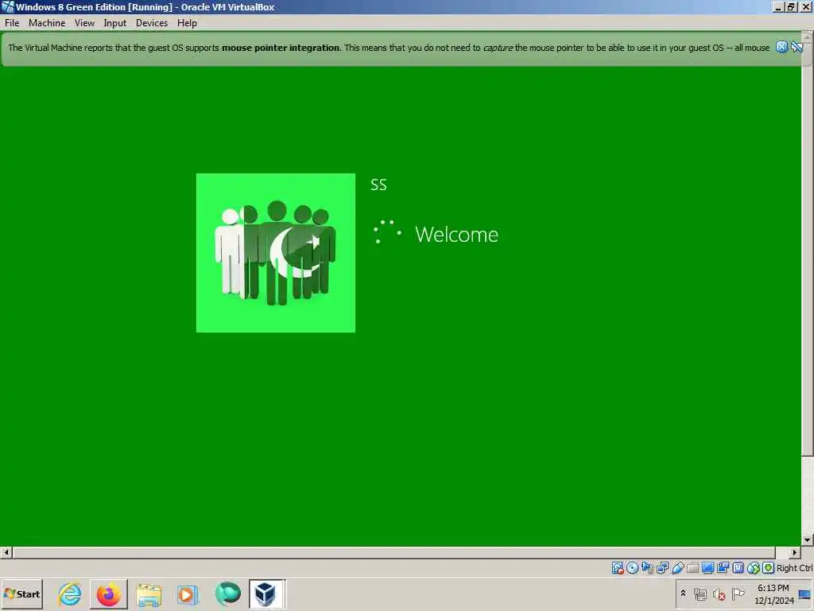This screenshot has width=814, height=611.
Task: Click the don't-show-again notification icon
Action: pyautogui.click(x=797, y=47)
